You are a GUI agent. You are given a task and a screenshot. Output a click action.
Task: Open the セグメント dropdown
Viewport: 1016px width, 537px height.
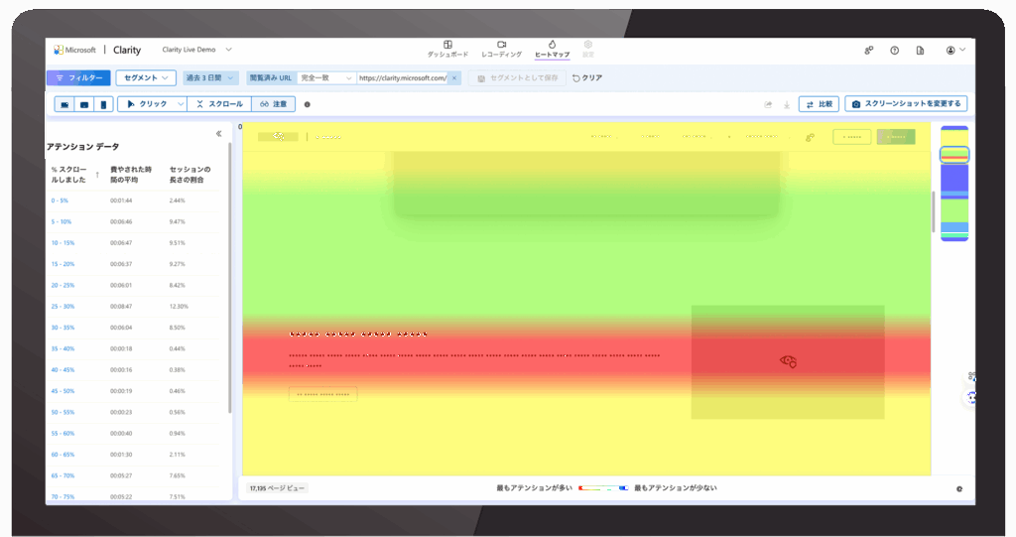tap(146, 77)
